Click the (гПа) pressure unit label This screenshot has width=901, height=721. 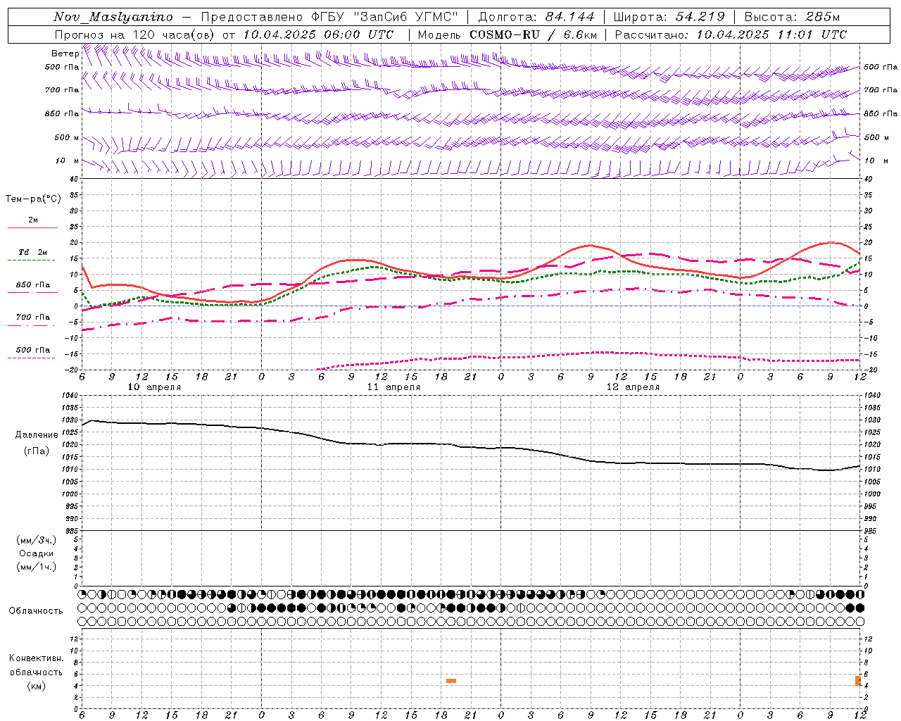[x=37, y=451]
